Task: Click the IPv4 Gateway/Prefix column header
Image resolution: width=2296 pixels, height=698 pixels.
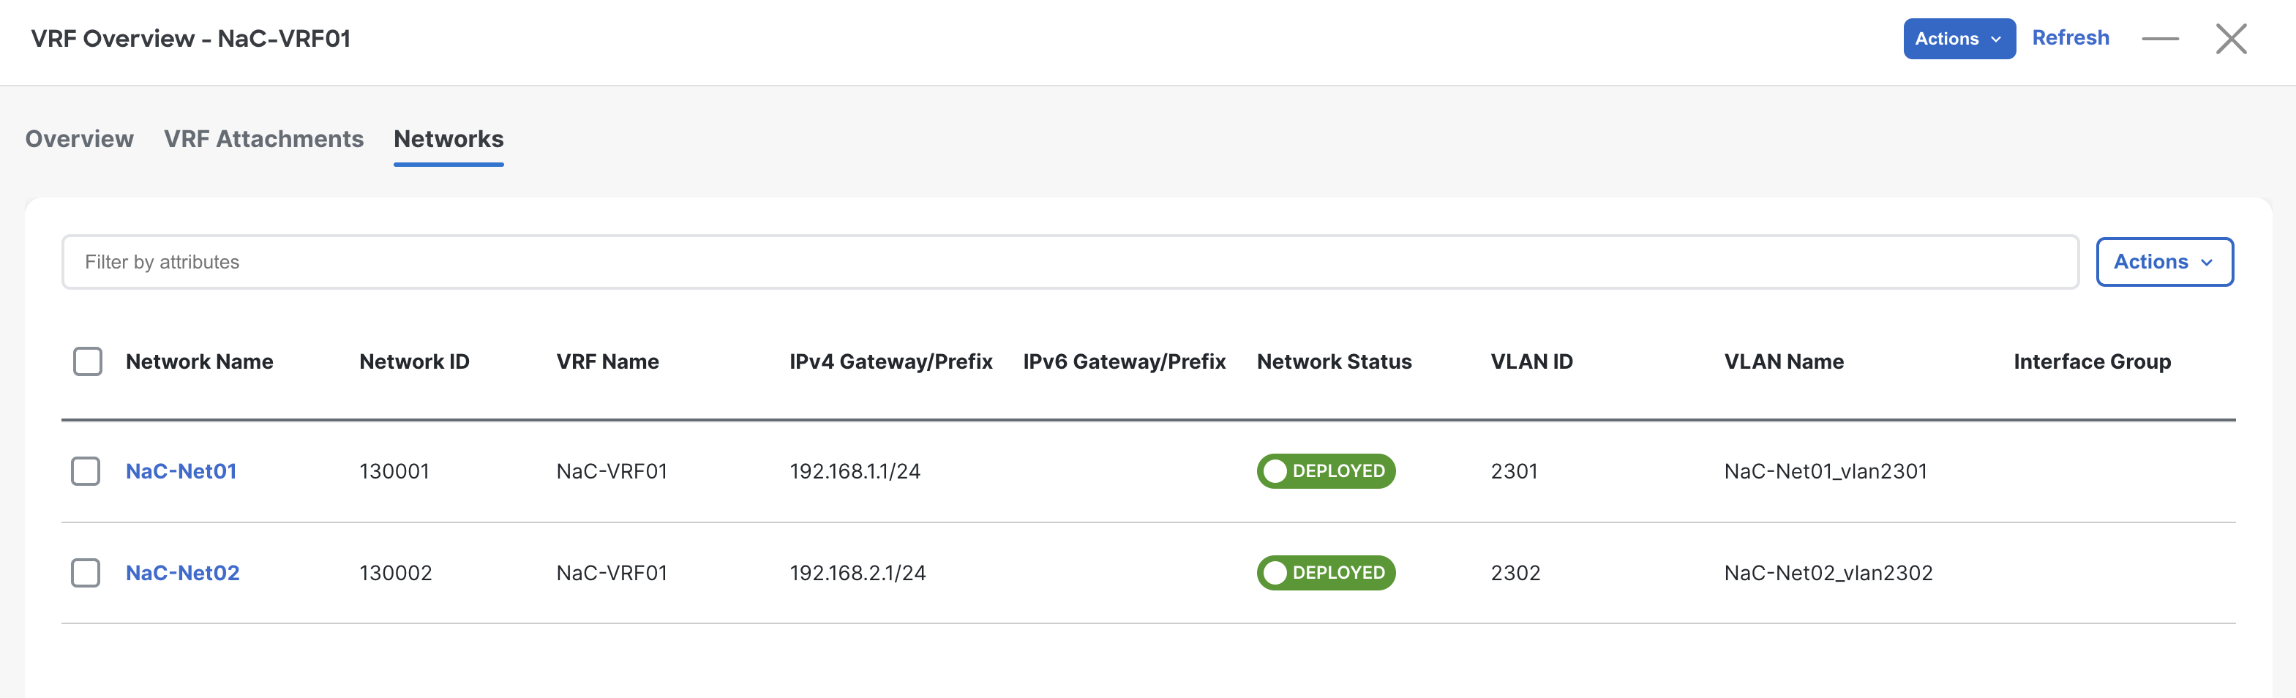Action: pyautogui.click(x=890, y=362)
